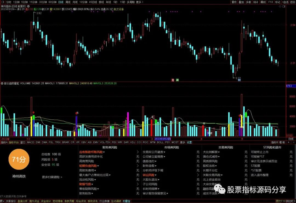Expand the 交易所公开谴责 dropdown
Screen dimensions: 296x203
pyautogui.click(x=164, y=152)
